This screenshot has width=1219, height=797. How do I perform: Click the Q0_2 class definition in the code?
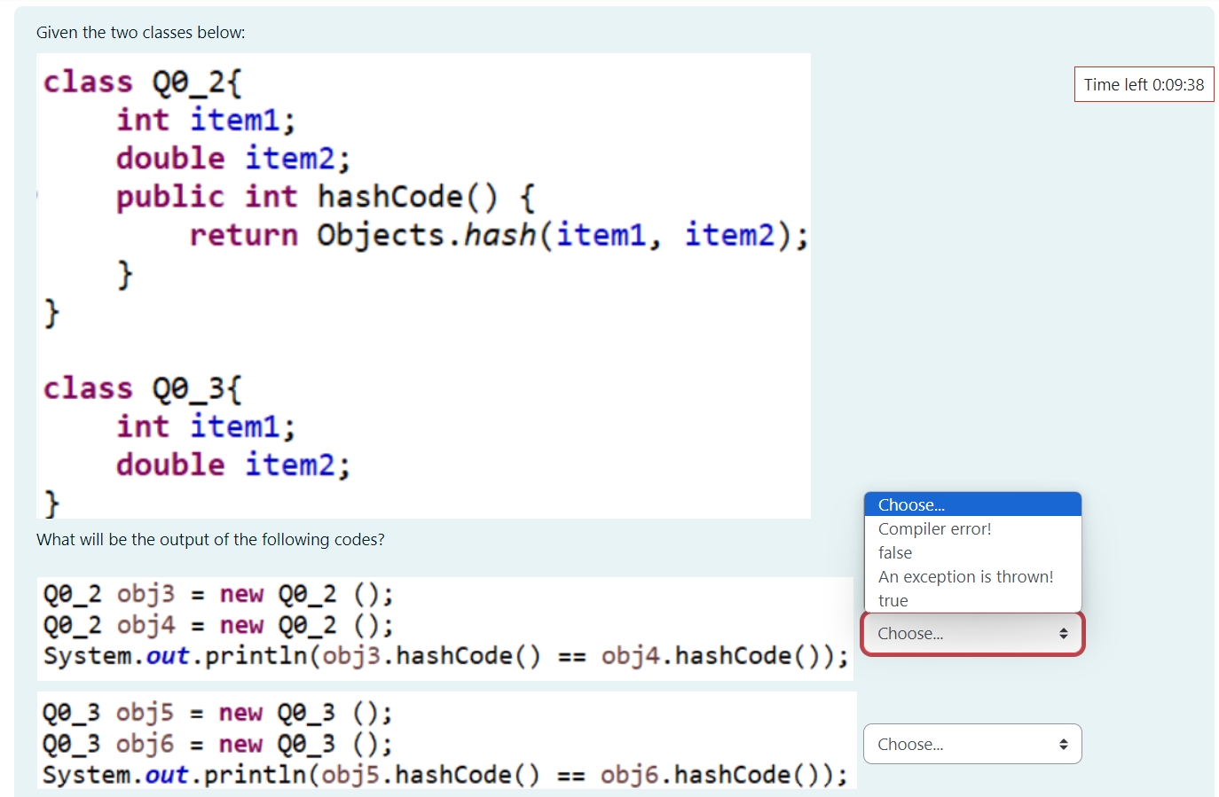pos(142,81)
